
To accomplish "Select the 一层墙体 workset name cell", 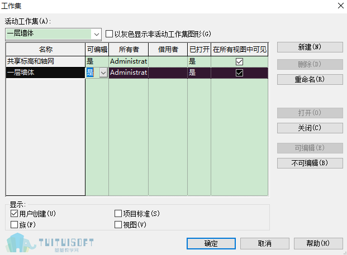I will click(45, 73).
